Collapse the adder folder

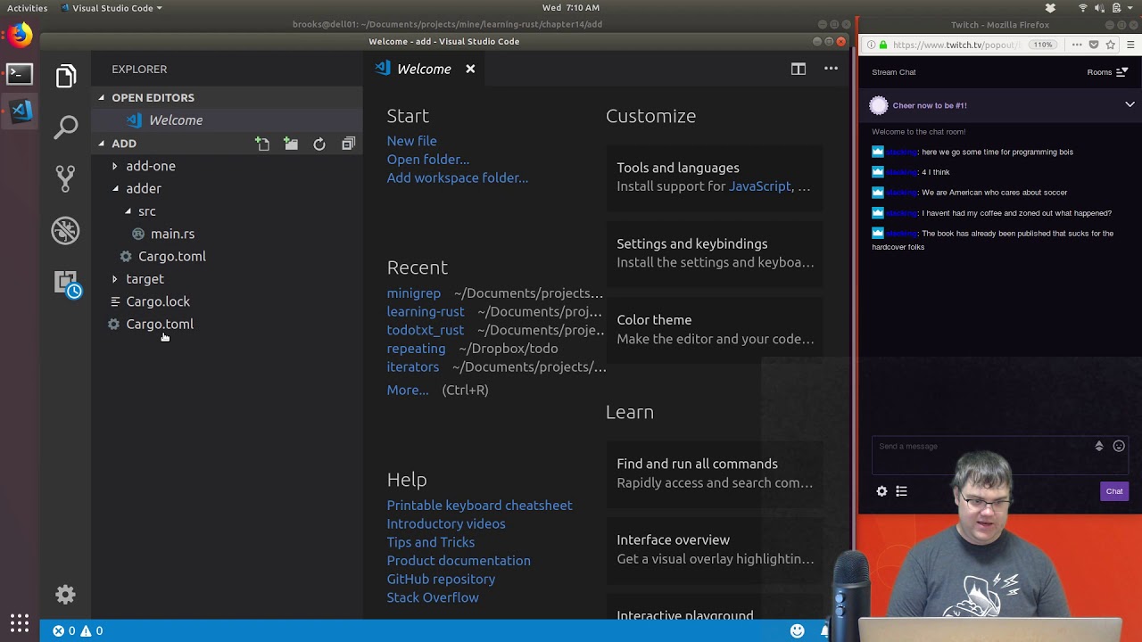[114, 188]
